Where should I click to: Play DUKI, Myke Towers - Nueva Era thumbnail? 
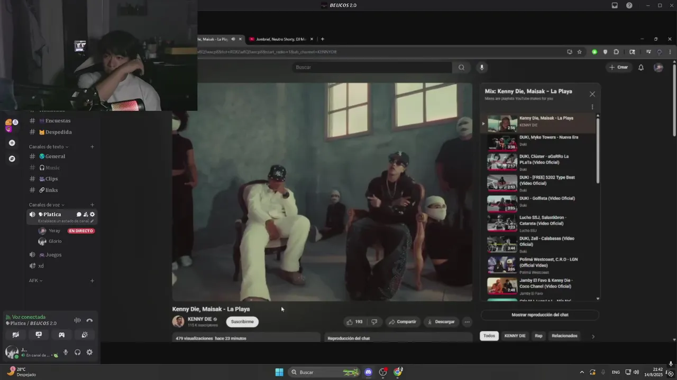[x=502, y=143]
